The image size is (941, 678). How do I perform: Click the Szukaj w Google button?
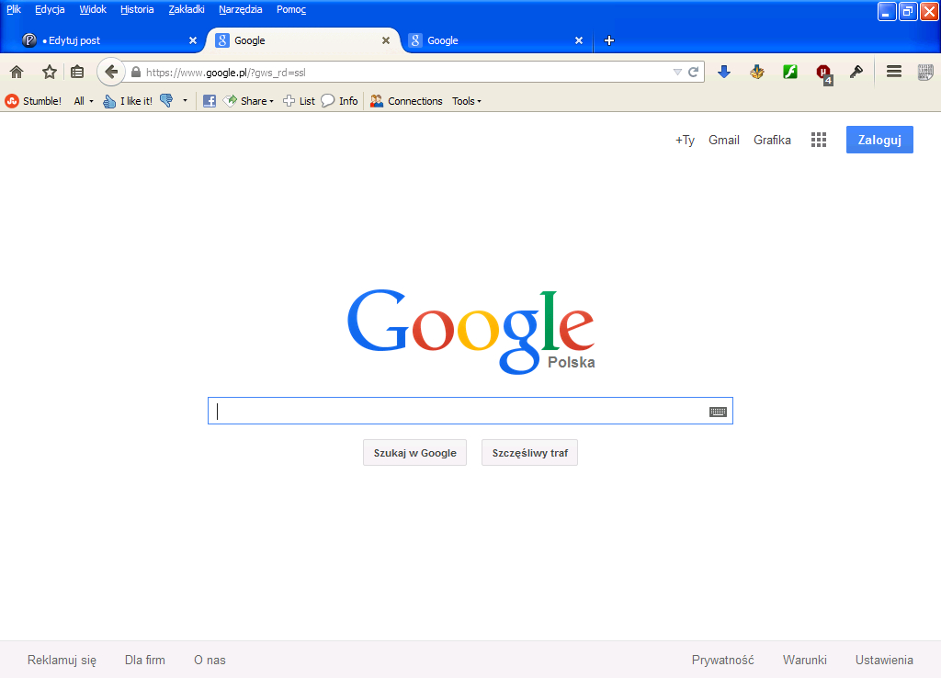(414, 453)
